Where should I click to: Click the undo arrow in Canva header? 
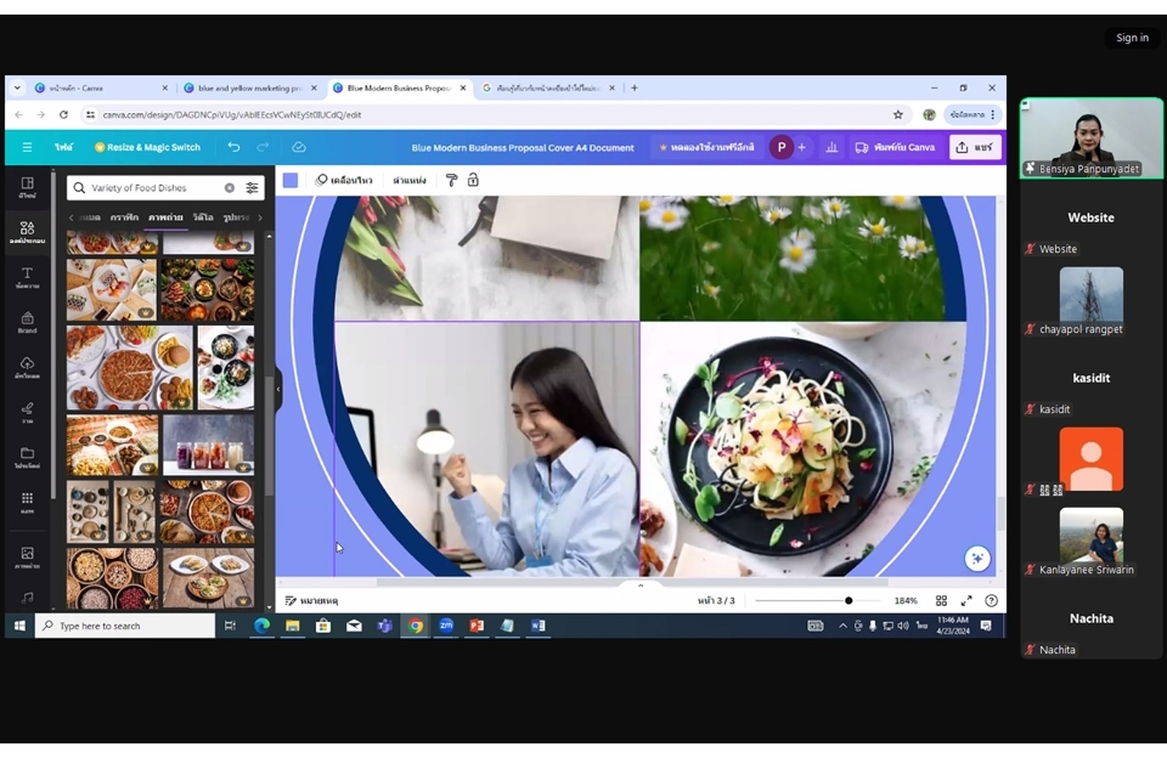click(x=233, y=147)
